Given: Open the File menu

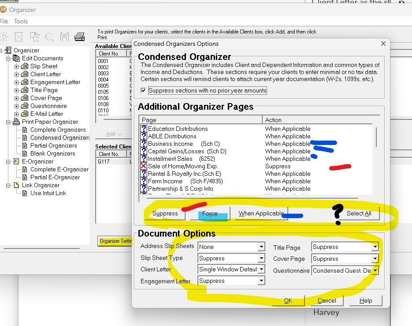Looking at the screenshot, I should [4, 21].
